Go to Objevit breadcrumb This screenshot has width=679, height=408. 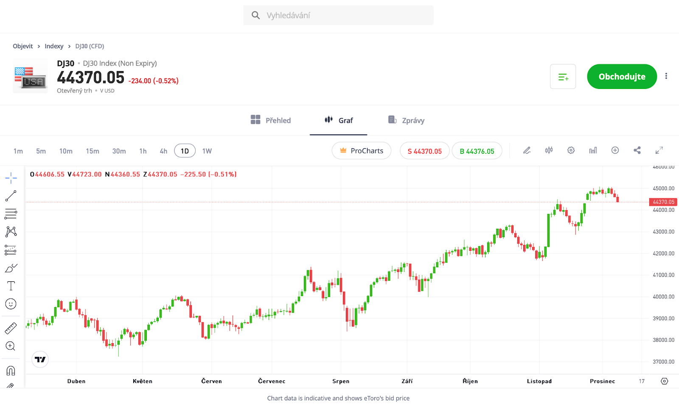pyautogui.click(x=23, y=46)
